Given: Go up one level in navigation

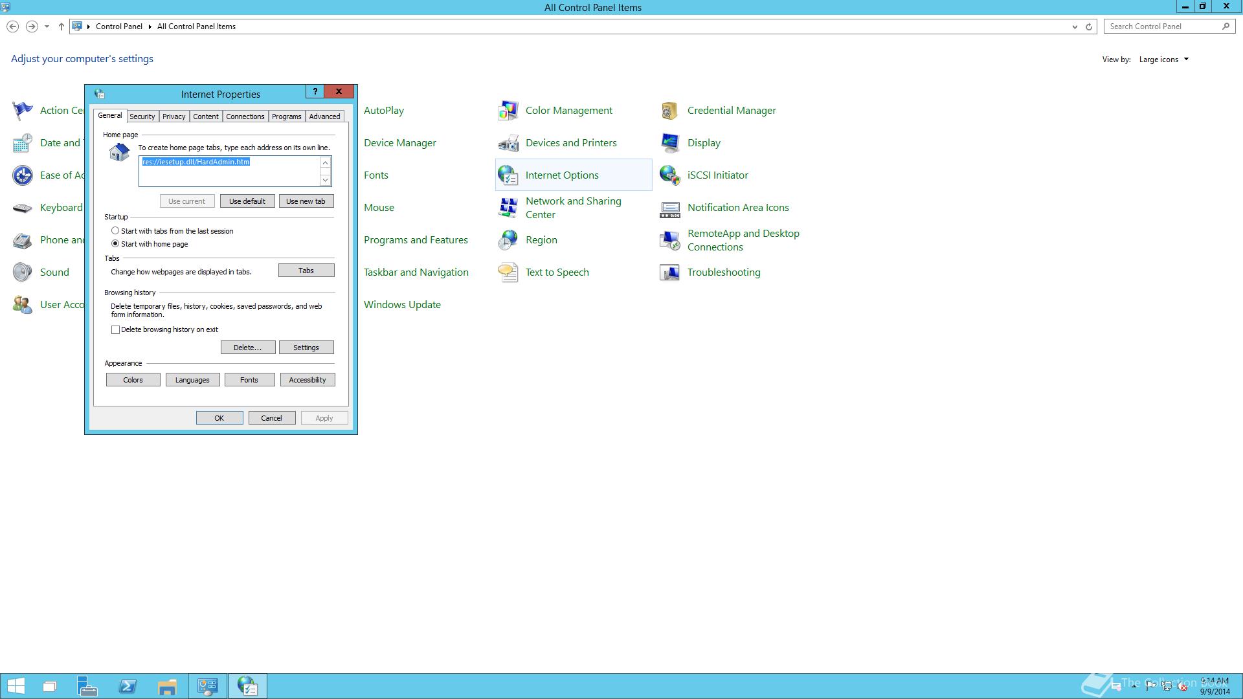Looking at the screenshot, I should point(62,27).
